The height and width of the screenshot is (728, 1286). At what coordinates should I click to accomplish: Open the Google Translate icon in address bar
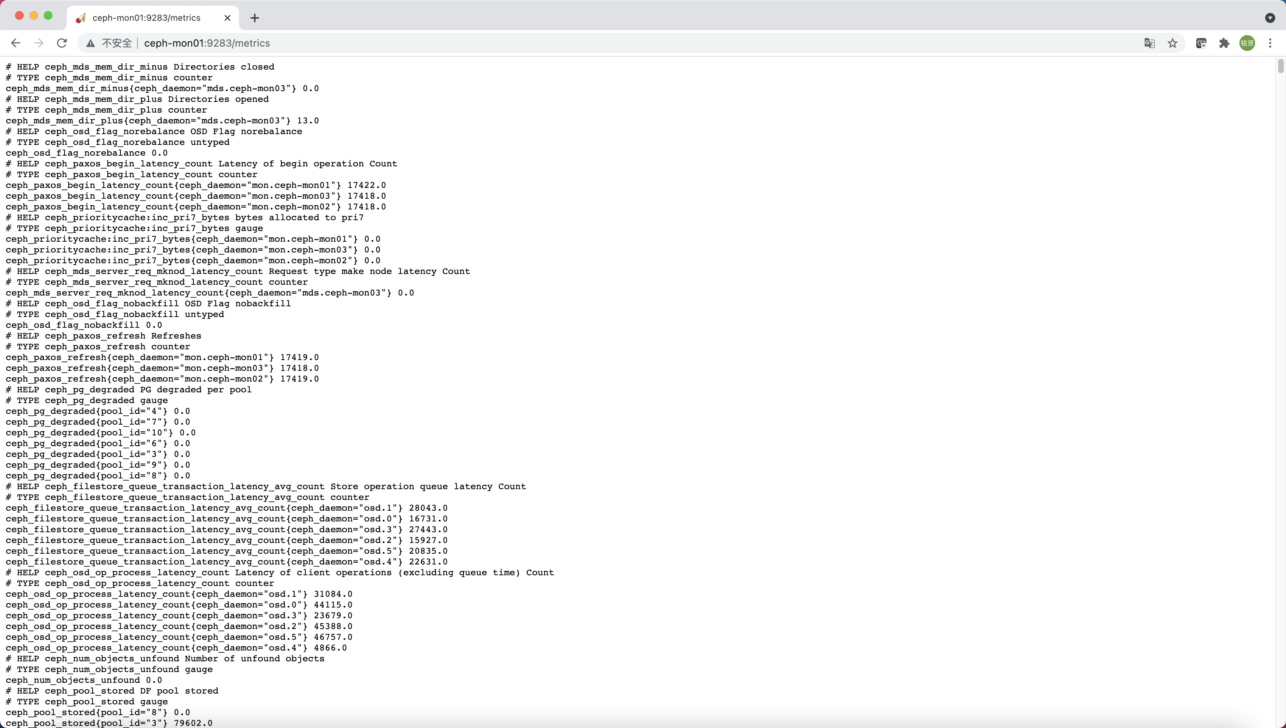coord(1149,43)
